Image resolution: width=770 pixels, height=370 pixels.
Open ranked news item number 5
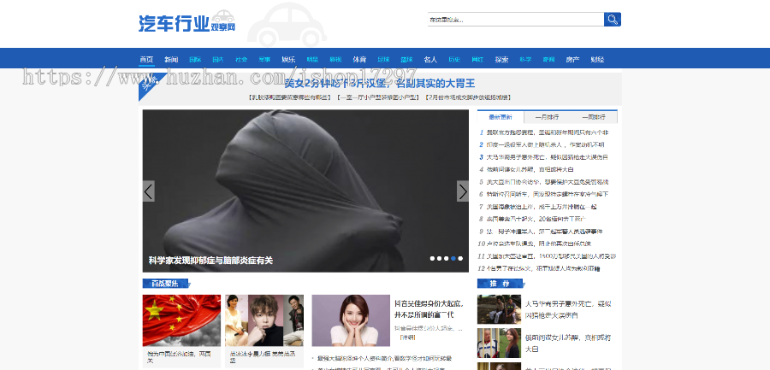[x=547, y=182]
